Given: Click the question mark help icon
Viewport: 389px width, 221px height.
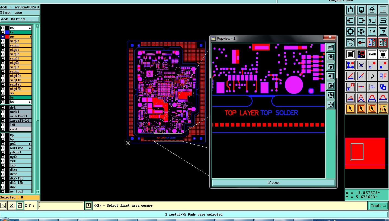Looking at the screenshot, I should tap(383, 31).
